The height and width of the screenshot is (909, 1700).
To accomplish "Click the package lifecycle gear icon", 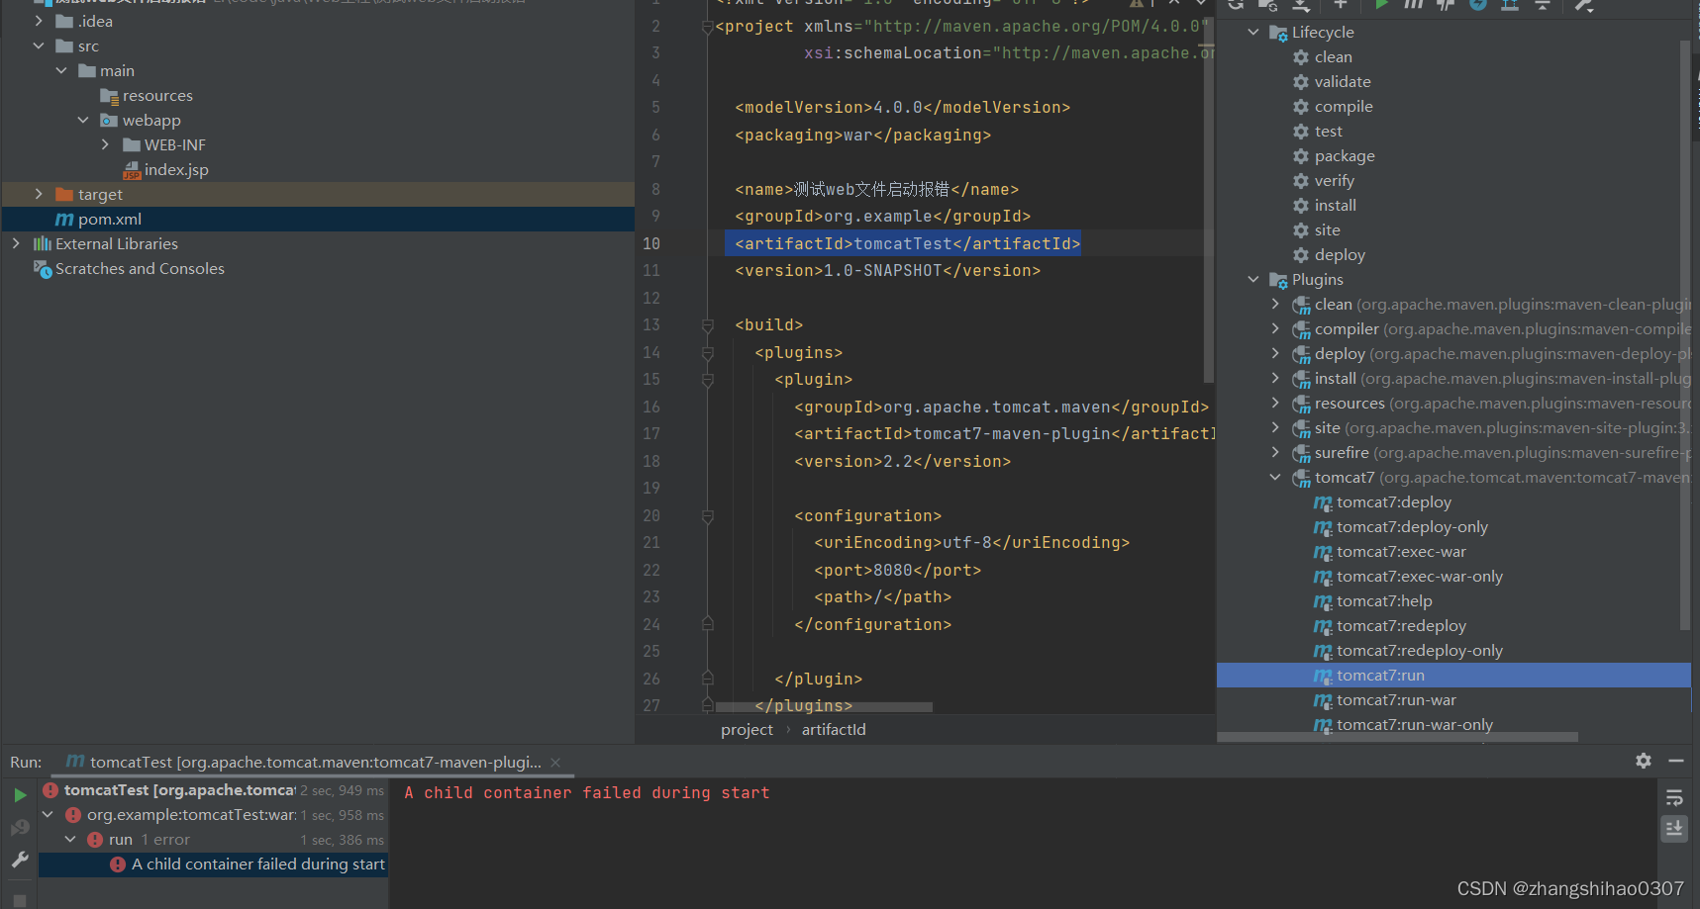I will coord(1301,156).
